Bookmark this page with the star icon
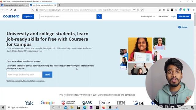The width and height of the screenshot is (196, 110). 141,10
